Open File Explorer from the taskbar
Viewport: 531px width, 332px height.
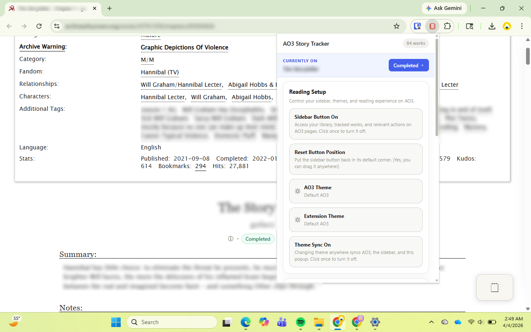pyautogui.click(x=319, y=322)
